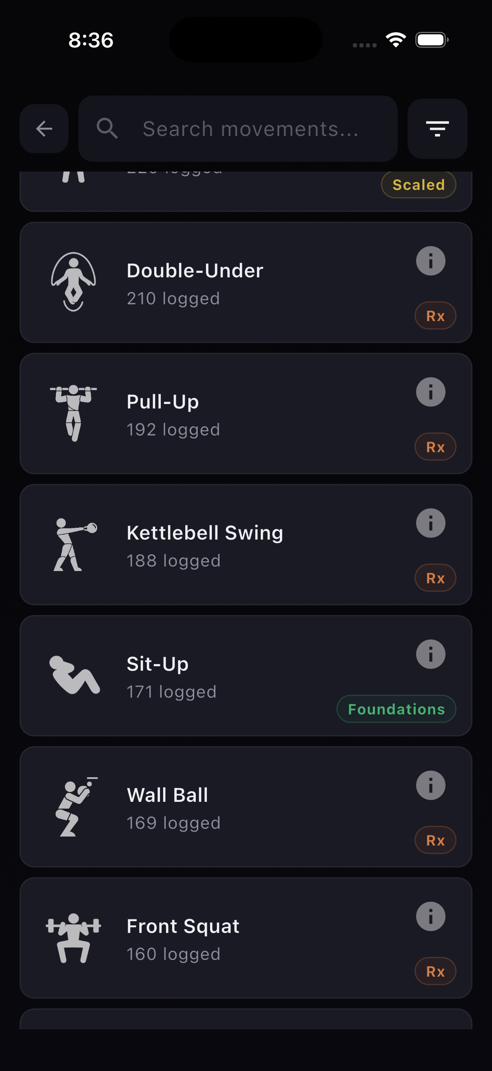Open the Sit-Up movement title
This screenshot has height=1071, width=492.
point(158,664)
